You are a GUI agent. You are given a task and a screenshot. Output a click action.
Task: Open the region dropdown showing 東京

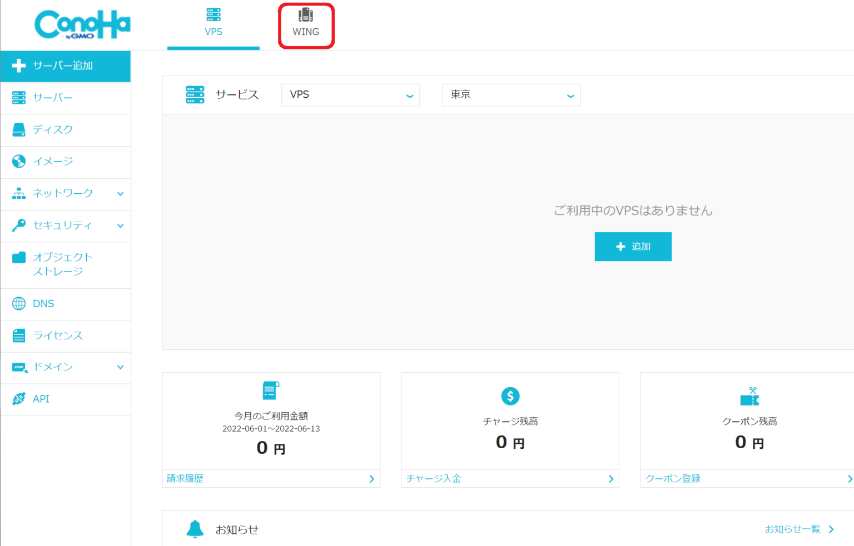point(510,94)
